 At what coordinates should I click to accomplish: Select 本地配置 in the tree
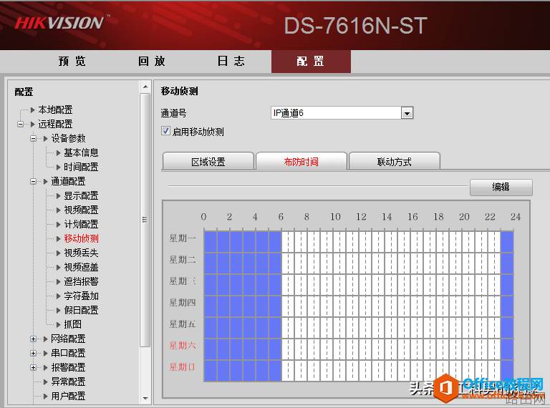55,110
